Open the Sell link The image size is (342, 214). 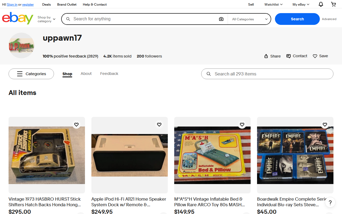pos(251,4)
